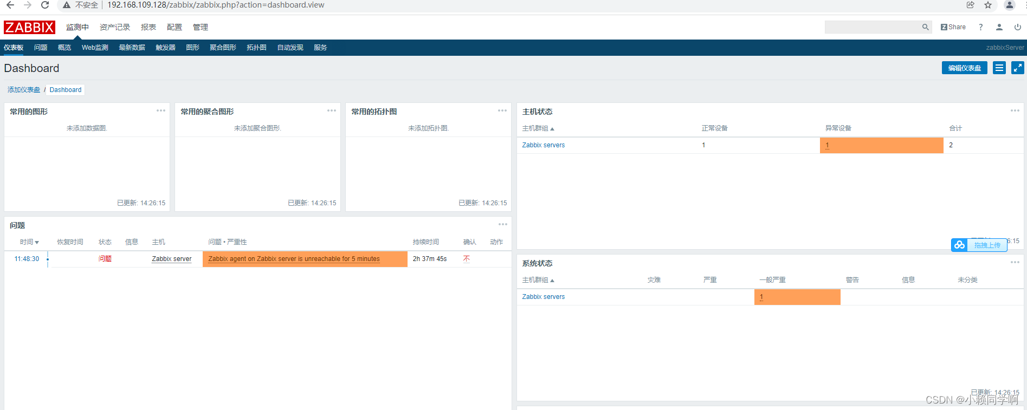This screenshot has width=1027, height=410.
Task: Click Dashboard breadcrumb link
Action: coord(66,90)
